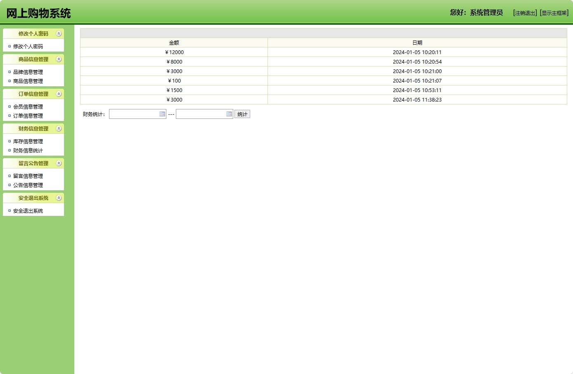573x374 pixels.
Task: Open the 修改个人密码 menu link
Action: (x=28, y=47)
